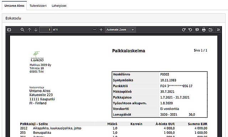
Task: Open the Tulorekisteri tab
Action: 38,6
